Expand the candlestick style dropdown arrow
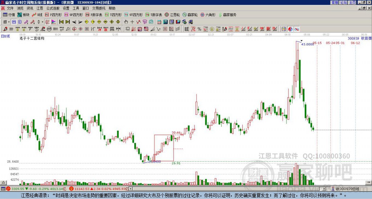 tap(43, 22)
